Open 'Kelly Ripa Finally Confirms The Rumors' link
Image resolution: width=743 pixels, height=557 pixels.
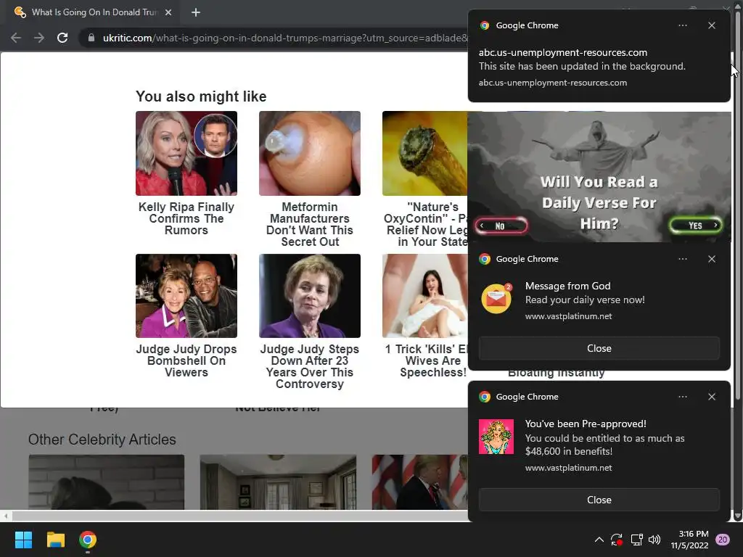pyautogui.click(x=186, y=219)
